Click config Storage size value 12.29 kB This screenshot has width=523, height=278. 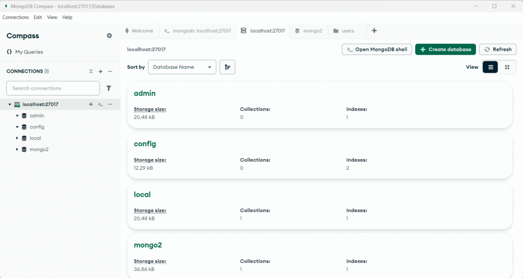(144, 168)
